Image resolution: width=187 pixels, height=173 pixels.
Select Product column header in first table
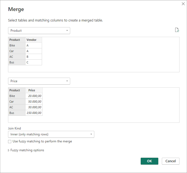(x=17, y=40)
